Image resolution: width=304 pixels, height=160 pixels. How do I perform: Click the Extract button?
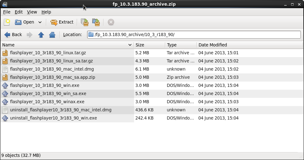(x=62, y=22)
